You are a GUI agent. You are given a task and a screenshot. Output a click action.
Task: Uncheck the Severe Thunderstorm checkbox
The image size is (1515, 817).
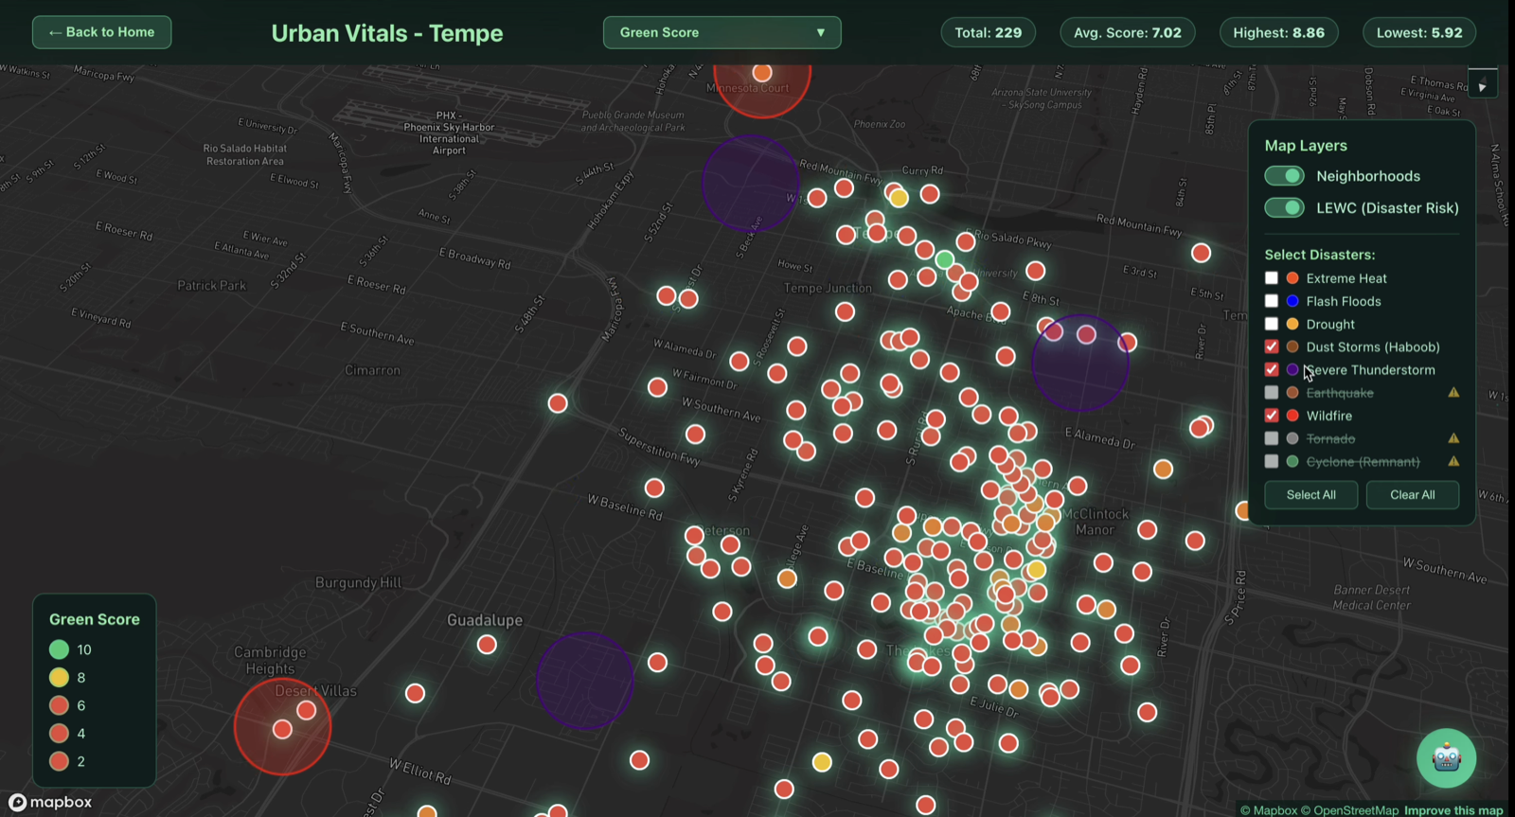click(1272, 369)
